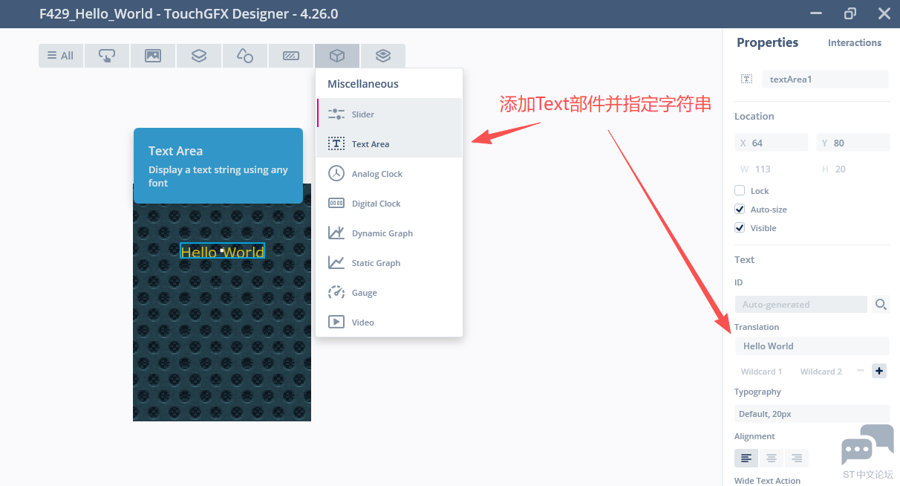Select center text alignment

(x=772, y=458)
